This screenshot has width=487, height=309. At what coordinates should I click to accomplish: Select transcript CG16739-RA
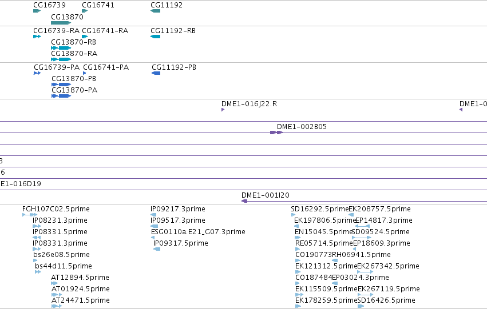click(x=56, y=31)
